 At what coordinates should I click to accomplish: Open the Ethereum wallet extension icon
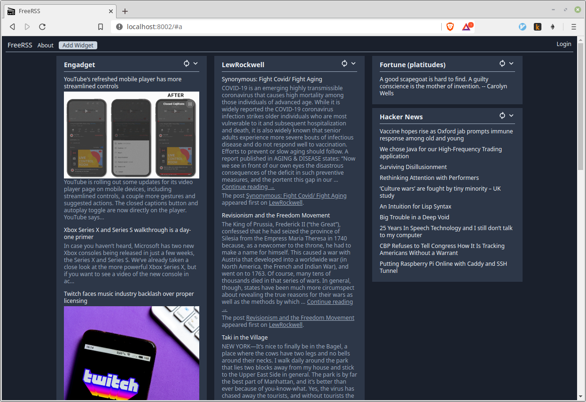coord(553,27)
